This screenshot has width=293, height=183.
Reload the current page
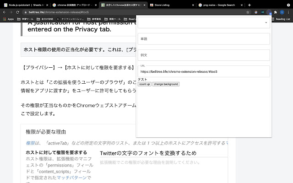tap(17, 12)
